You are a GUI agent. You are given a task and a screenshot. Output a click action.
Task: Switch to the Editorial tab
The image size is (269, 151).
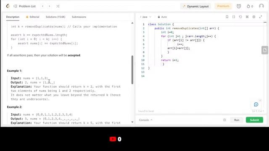[x=33, y=17]
